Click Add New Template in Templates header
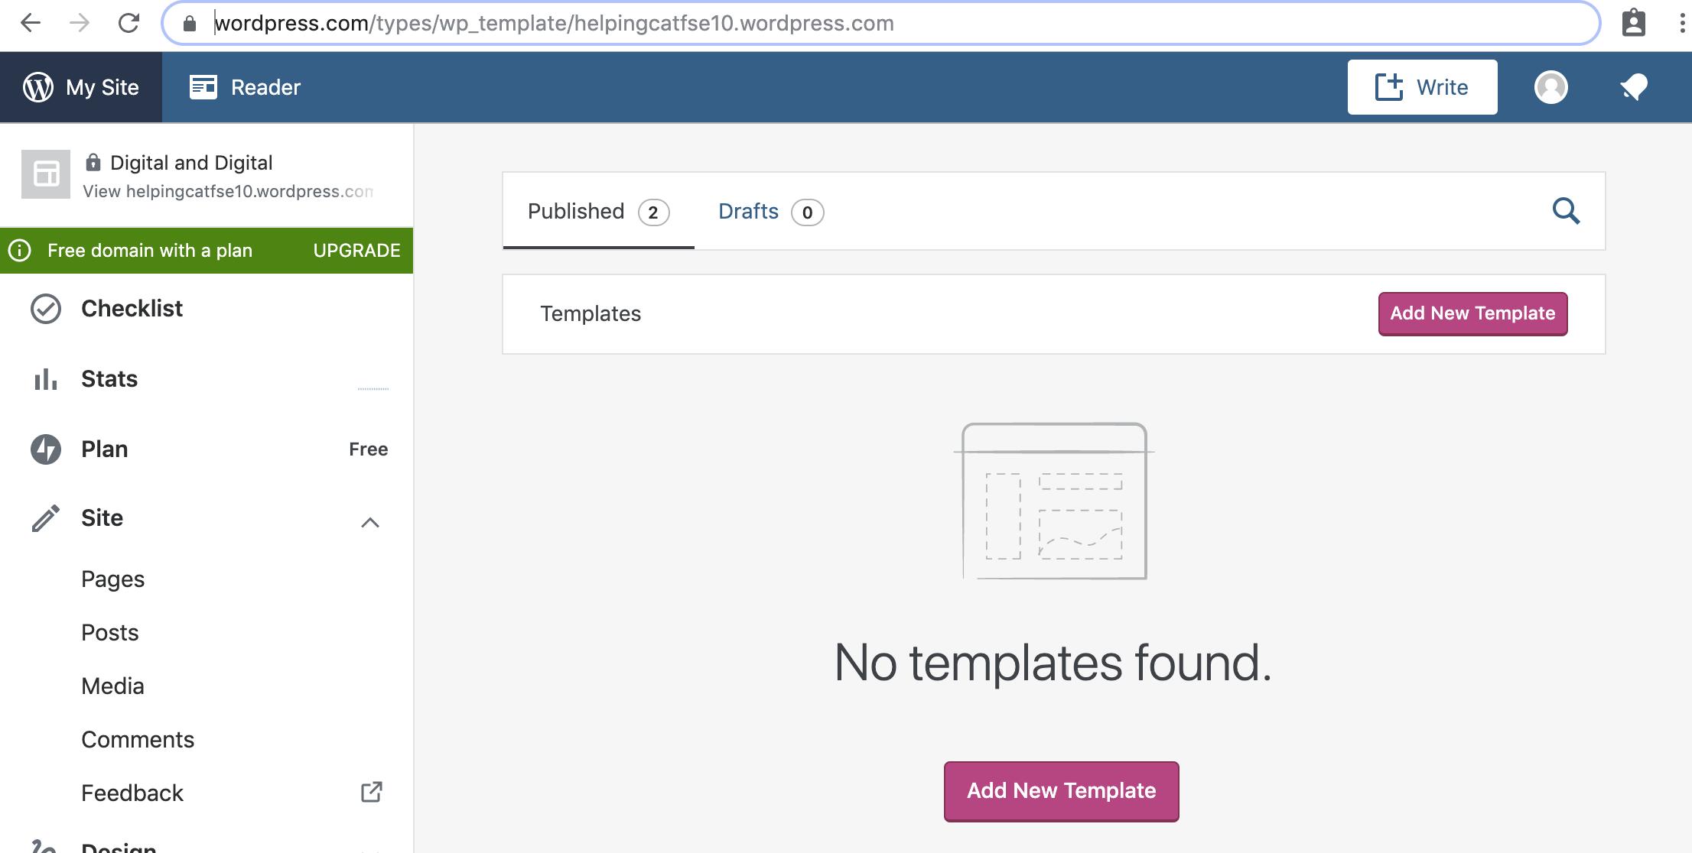The width and height of the screenshot is (1692, 853). click(x=1472, y=313)
